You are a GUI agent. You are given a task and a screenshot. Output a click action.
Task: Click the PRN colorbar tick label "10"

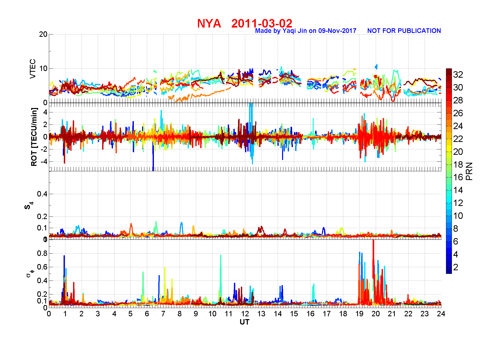click(x=458, y=216)
